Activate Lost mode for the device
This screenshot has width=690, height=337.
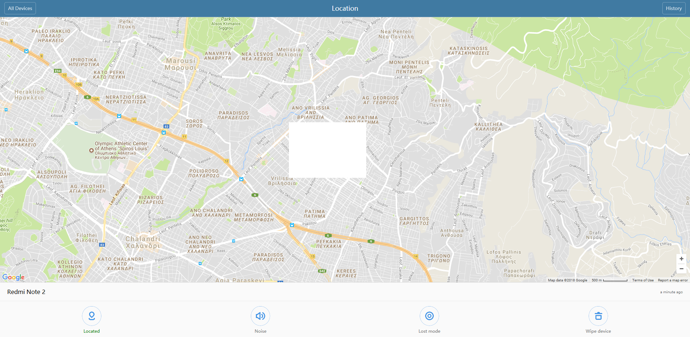point(429,316)
